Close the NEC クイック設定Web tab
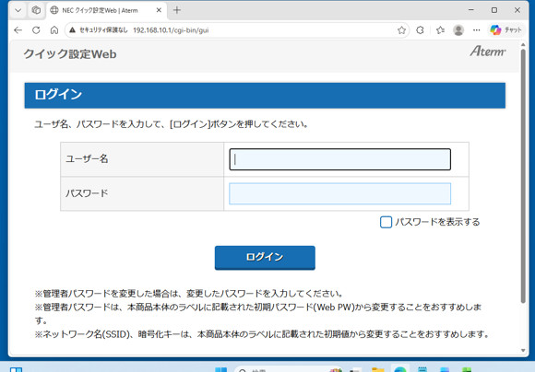This screenshot has width=535, height=372. click(159, 10)
